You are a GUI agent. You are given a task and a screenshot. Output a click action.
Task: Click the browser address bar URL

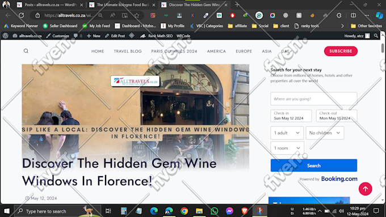click(x=69, y=15)
